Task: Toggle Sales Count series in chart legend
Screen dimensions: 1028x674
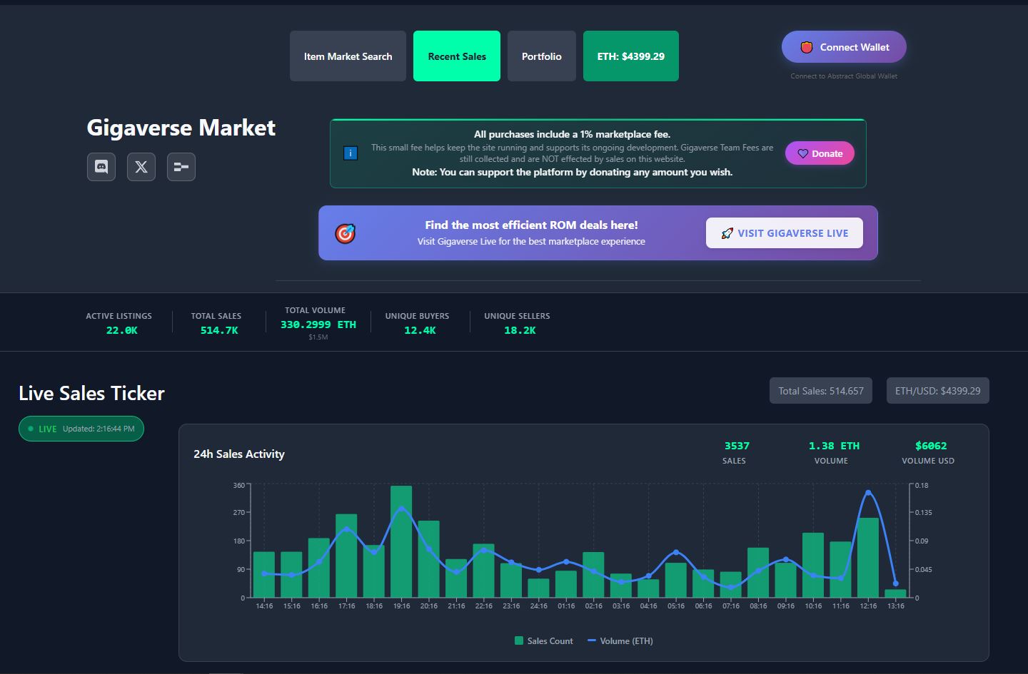Action: tap(544, 641)
